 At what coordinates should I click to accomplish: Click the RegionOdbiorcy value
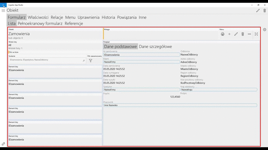point(190,76)
